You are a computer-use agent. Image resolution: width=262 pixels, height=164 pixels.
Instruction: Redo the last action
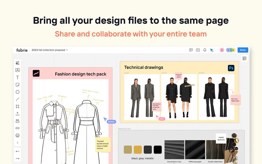click(17, 158)
